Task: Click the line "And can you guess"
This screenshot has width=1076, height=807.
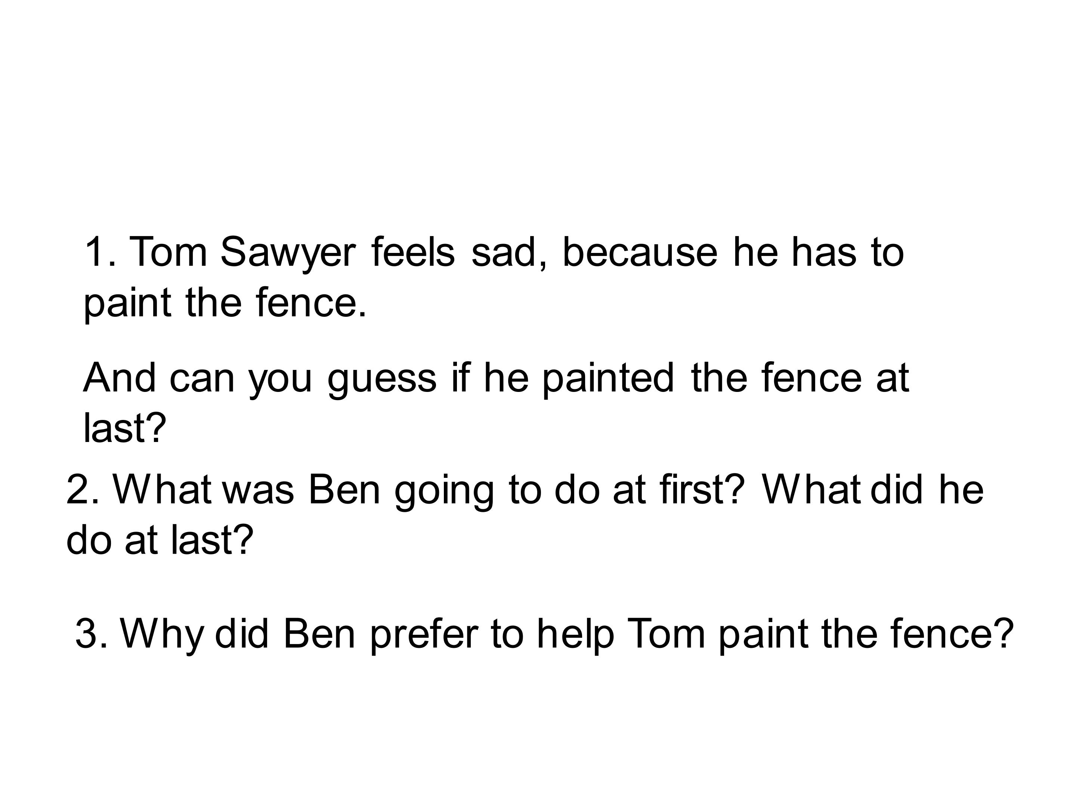Action: [x=496, y=378]
